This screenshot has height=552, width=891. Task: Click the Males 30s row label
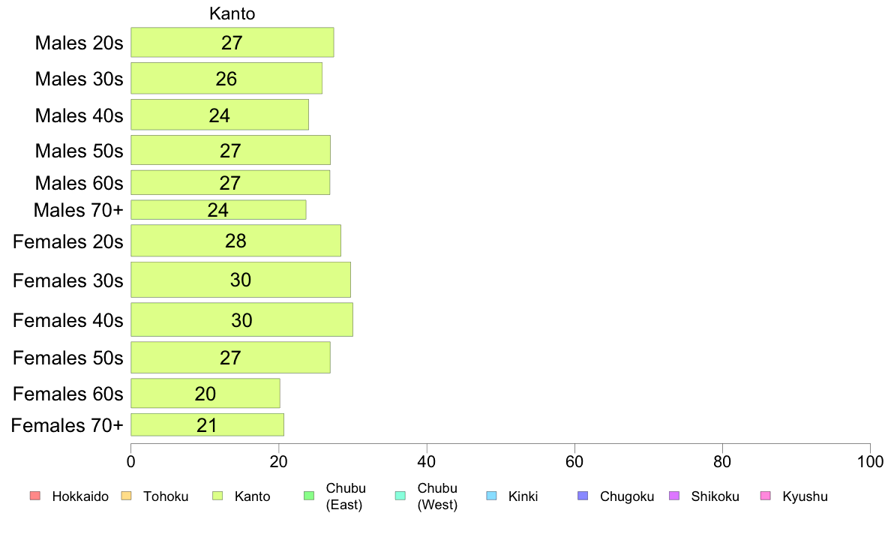[79, 79]
